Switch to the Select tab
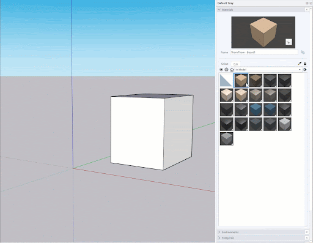 click(x=225, y=64)
